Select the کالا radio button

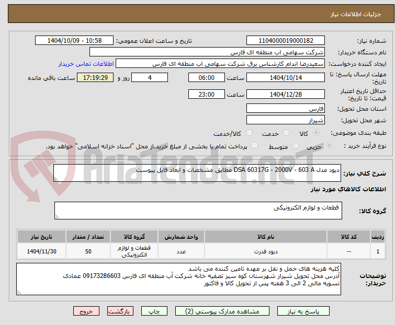pos(316,133)
